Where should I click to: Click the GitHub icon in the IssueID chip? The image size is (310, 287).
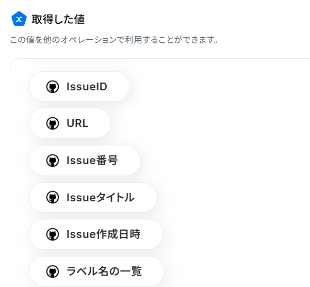(53, 87)
